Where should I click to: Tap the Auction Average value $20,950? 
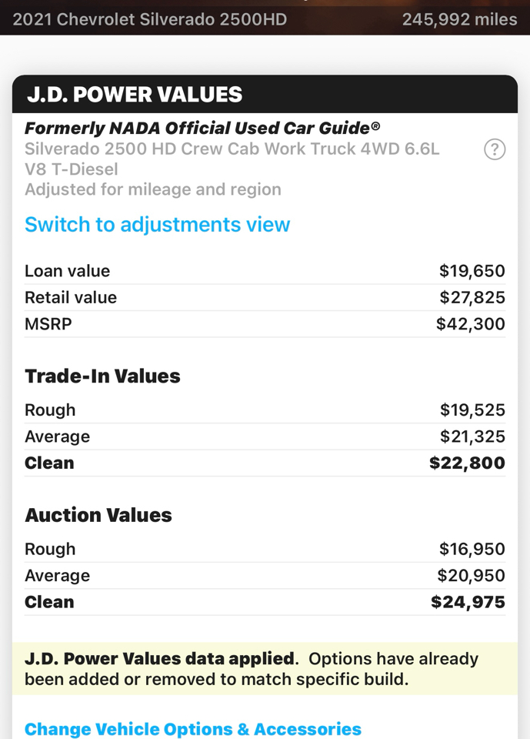click(471, 575)
